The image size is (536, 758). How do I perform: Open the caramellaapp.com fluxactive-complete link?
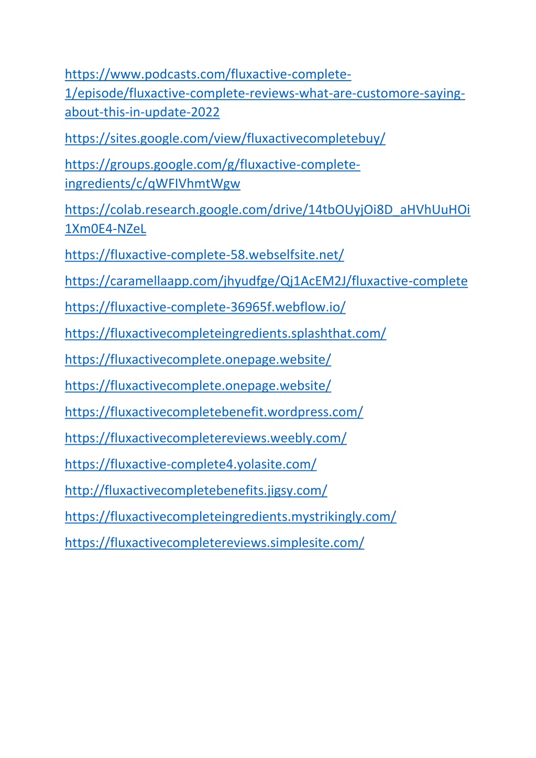[x=266, y=281]
